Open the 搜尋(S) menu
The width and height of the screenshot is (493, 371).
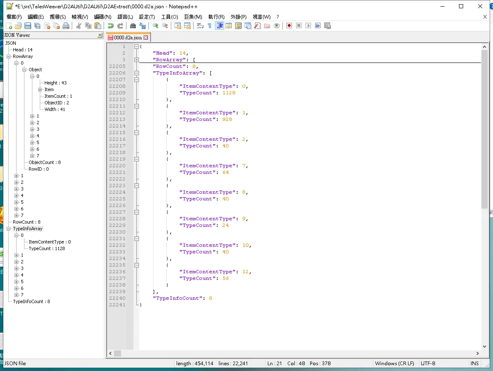point(58,17)
